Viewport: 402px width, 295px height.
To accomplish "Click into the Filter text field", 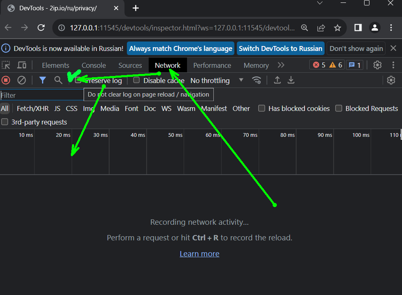I will (41, 95).
